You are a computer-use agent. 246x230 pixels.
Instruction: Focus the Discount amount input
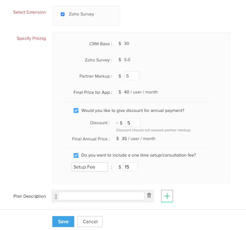133,123
